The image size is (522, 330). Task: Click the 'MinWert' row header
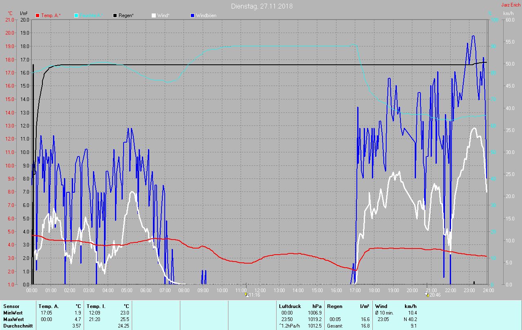click(x=13, y=313)
